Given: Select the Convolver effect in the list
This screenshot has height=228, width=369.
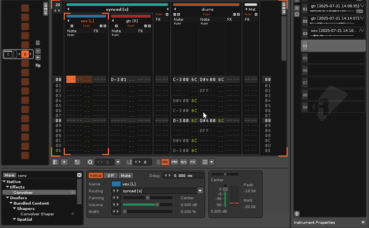Looking at the screenshot, I should (x=39, y=192).
